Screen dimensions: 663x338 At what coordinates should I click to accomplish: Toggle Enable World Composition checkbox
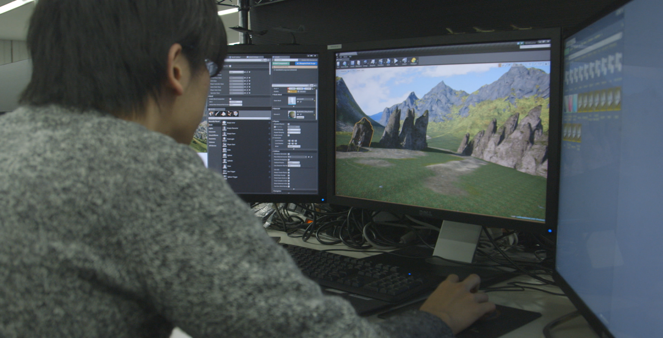pos(230,99)
